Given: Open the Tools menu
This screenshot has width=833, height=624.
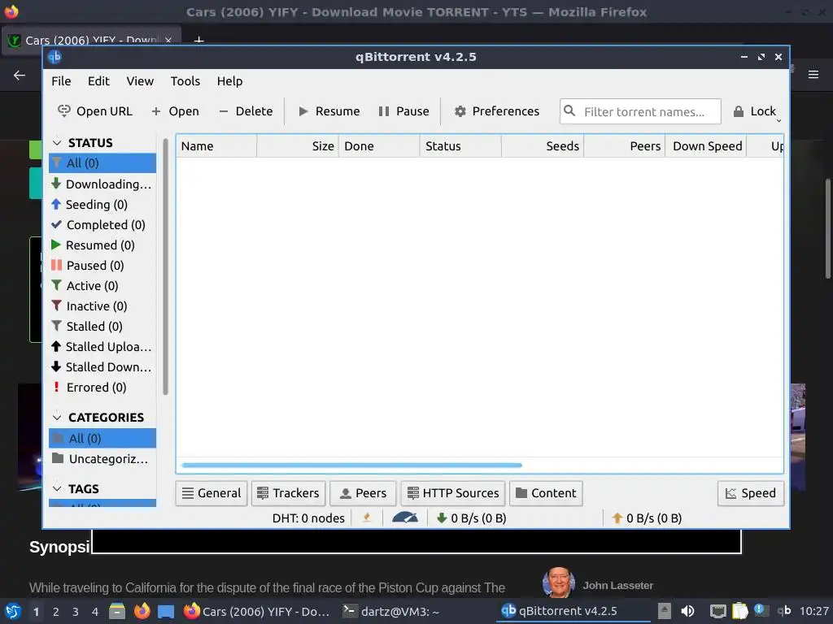Looking at the screenshot, I should (185, 81).
